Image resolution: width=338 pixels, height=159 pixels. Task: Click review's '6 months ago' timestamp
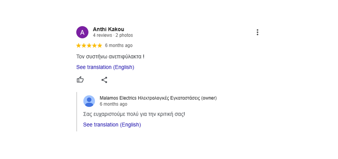point(119,45)
